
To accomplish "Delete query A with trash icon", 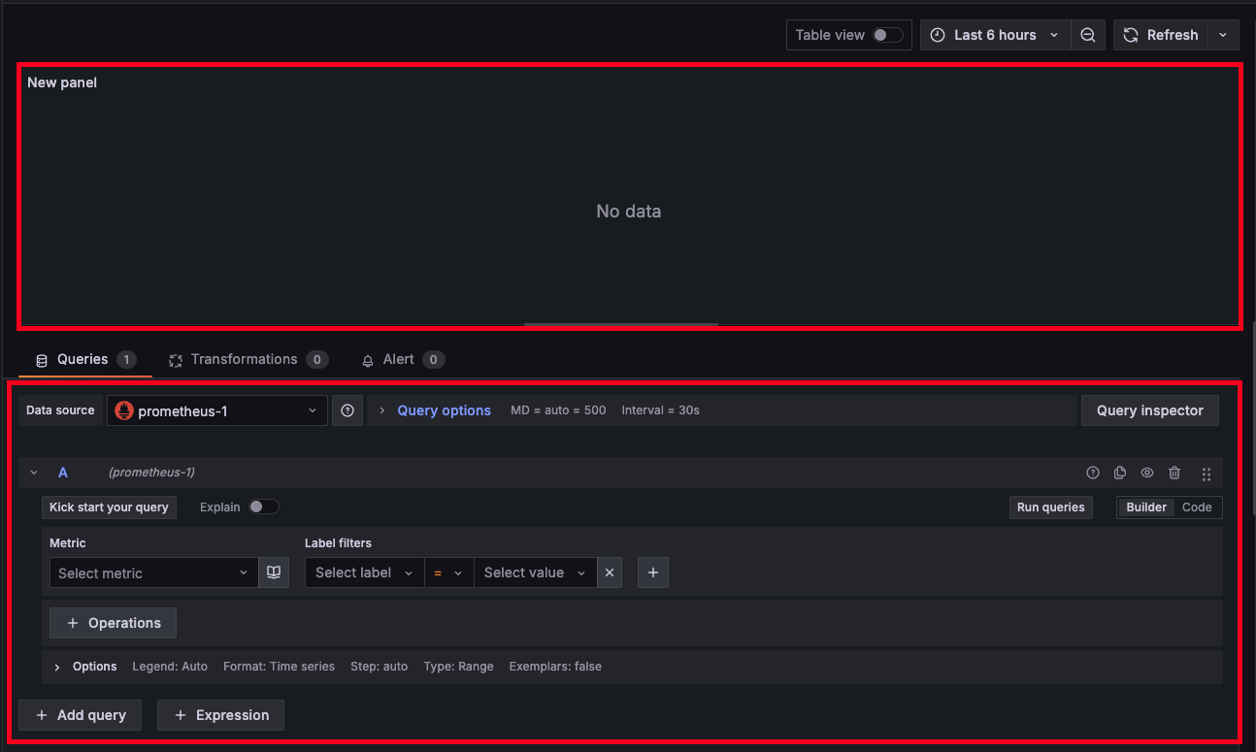I will click(x=1174, y=473).
